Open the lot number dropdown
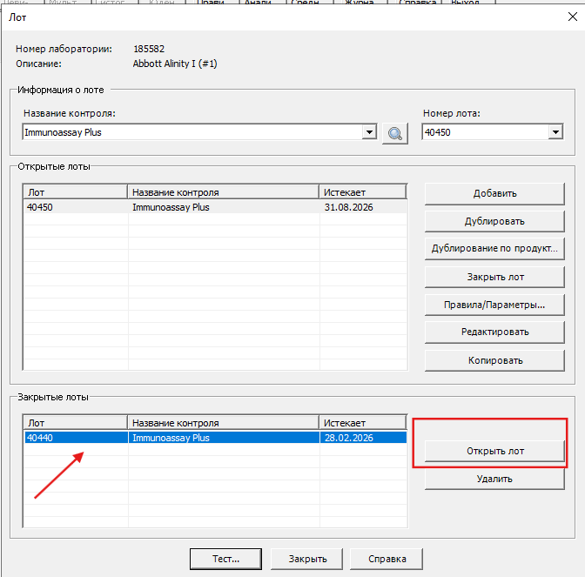 tap(555, 132)
